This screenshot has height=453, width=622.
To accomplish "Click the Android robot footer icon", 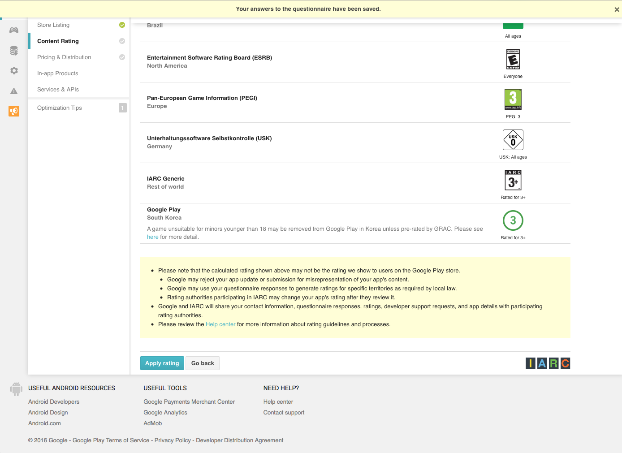I will [16, 389].
